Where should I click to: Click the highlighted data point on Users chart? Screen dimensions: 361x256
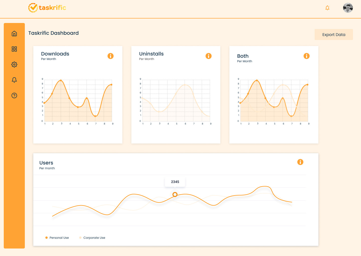(175, 194)
